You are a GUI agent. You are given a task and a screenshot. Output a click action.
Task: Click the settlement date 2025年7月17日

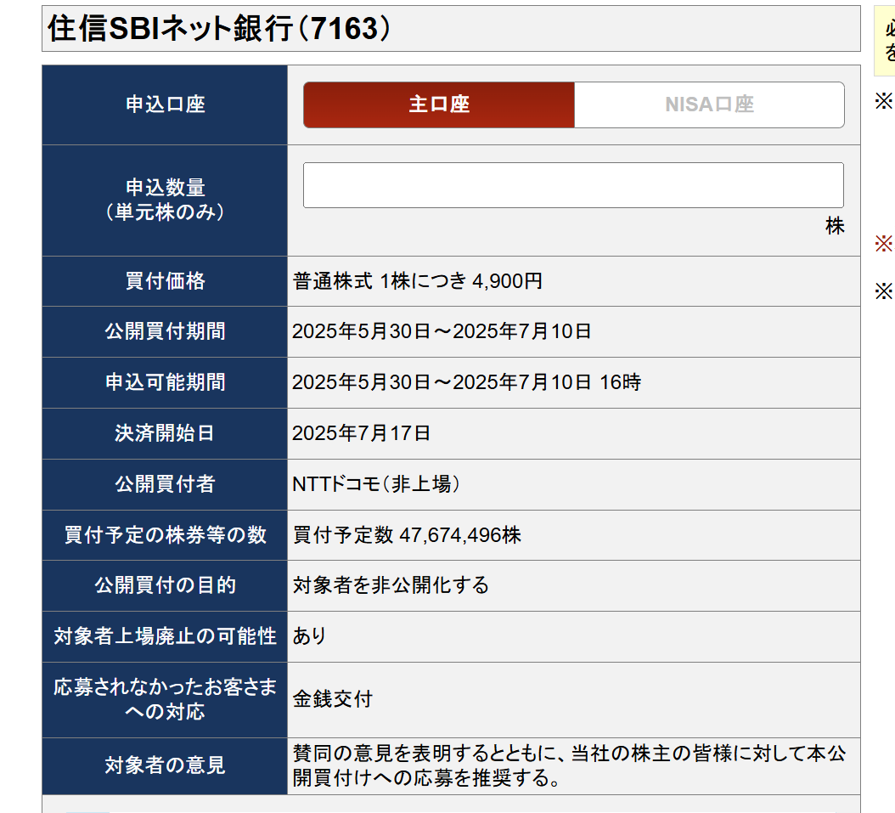[361, 432]
